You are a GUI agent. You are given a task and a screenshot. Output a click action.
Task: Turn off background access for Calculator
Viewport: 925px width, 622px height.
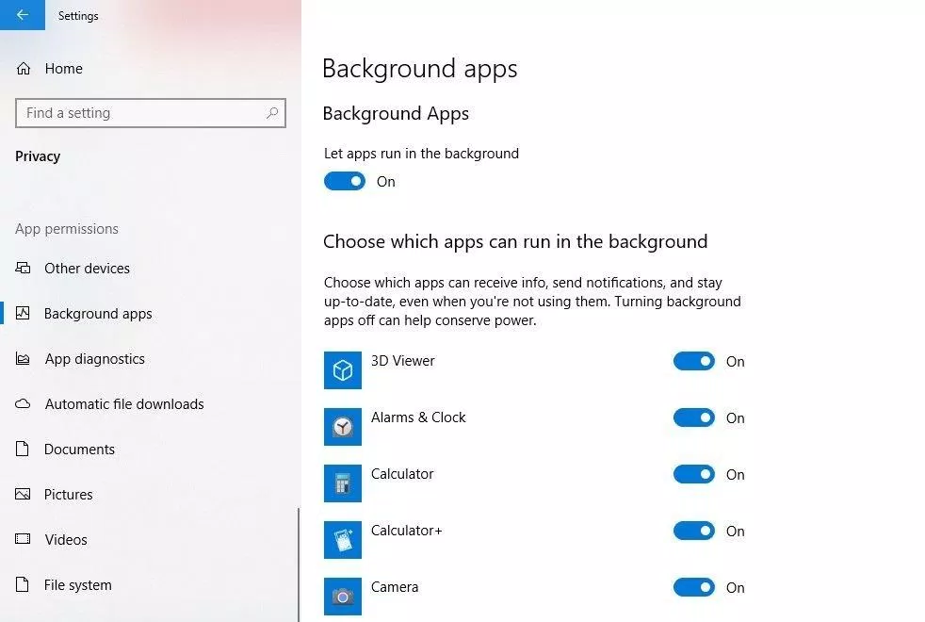(x=693, y=474)
